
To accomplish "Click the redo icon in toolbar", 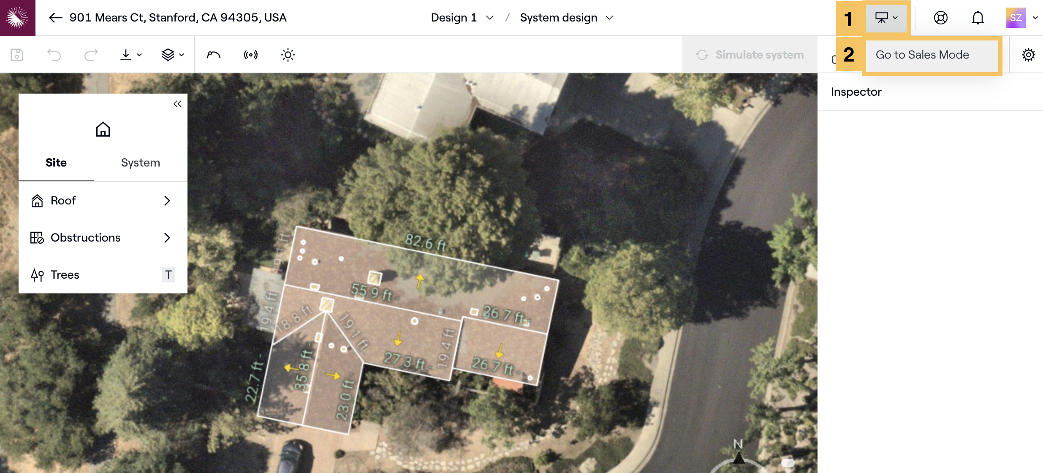I will [x=91, y=55].
